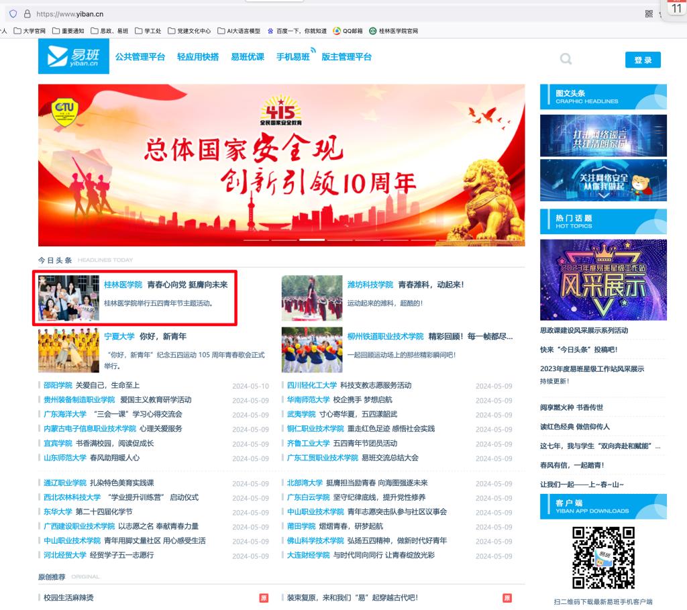Click the red 原 badge beside 校园生活麻辣烫
Image resolution: width=687 pixels, height=610 pixels.
pos(264,598)
